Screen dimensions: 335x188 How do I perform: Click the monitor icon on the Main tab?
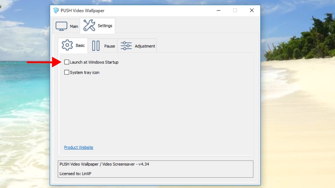pyautogui.click(x=61, y=26)
